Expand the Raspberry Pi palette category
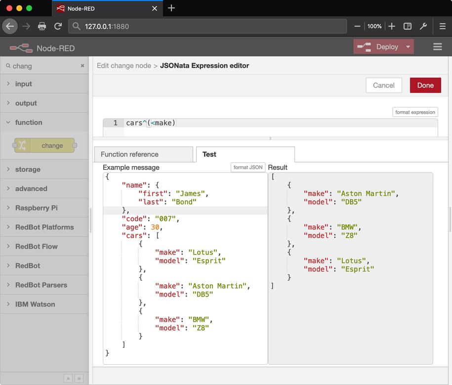Screen dimensions: 452x385 [44, 208]
